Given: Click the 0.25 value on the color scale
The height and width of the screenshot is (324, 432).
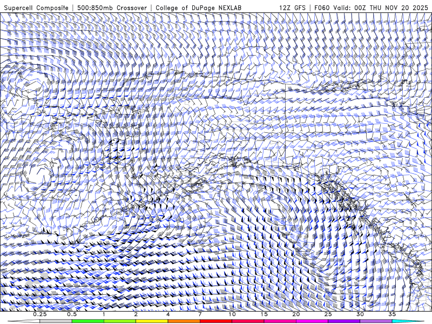Looking at the screenshot, I should [x=39, y=314].
